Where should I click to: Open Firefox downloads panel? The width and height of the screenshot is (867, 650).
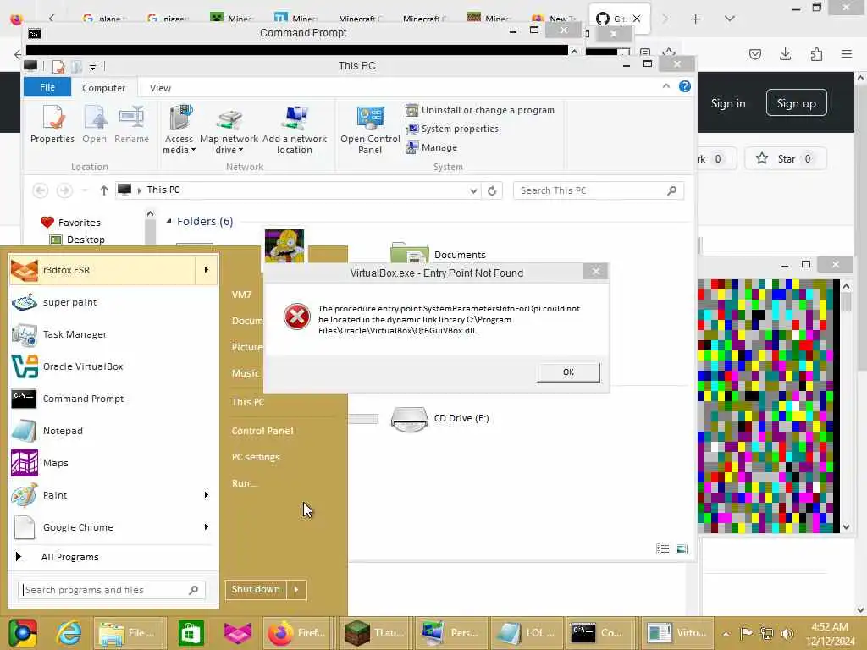coord(785,53)
